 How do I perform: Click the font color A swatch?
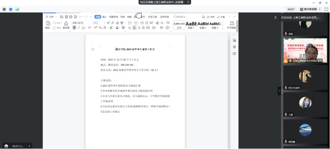(117, 28)
